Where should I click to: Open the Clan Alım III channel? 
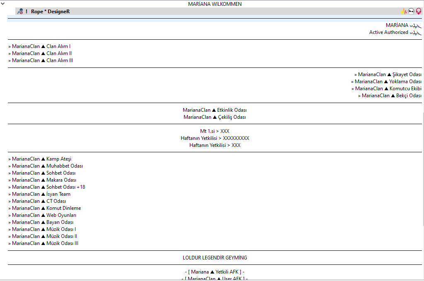tap(41, 60)
